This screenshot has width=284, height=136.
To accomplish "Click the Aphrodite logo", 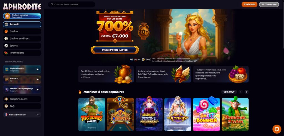I will [22, 7].
